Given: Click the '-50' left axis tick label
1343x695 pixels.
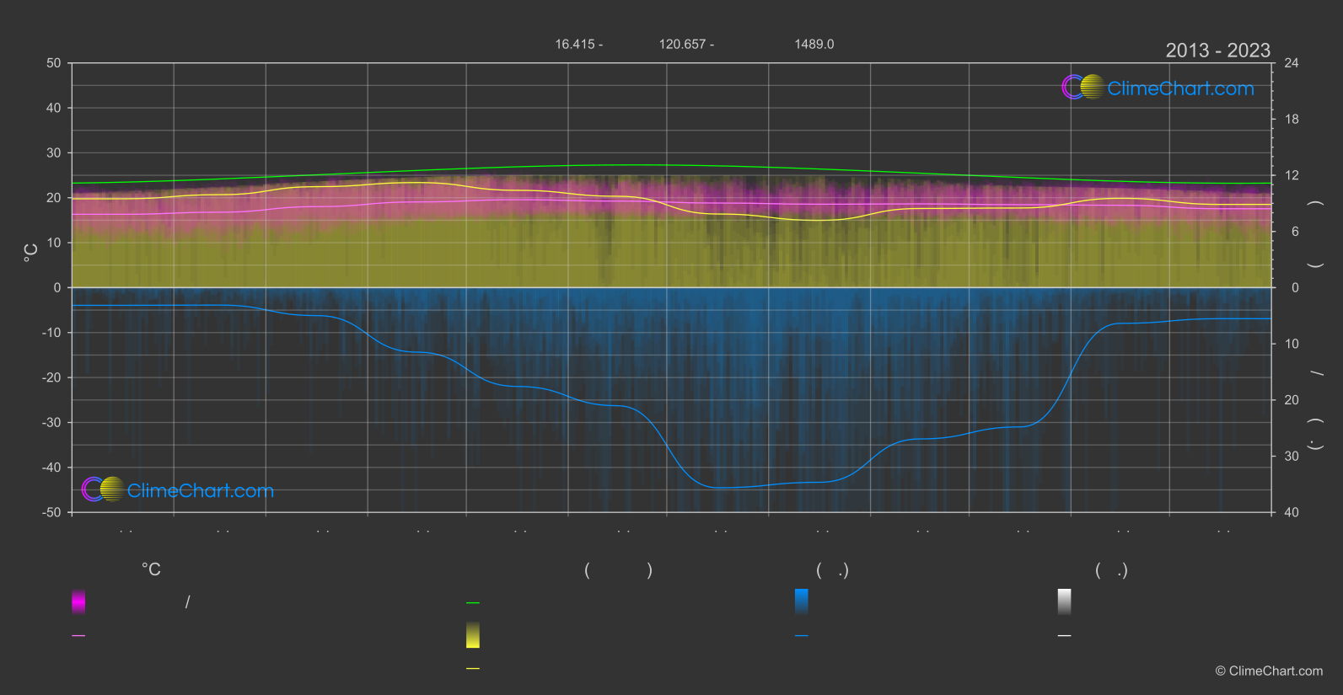Looking at the screenshot, I should coord(52,512).
